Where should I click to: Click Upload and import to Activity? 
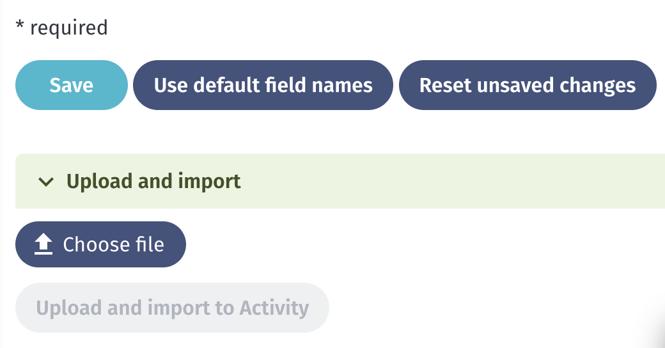click(172, 308)
